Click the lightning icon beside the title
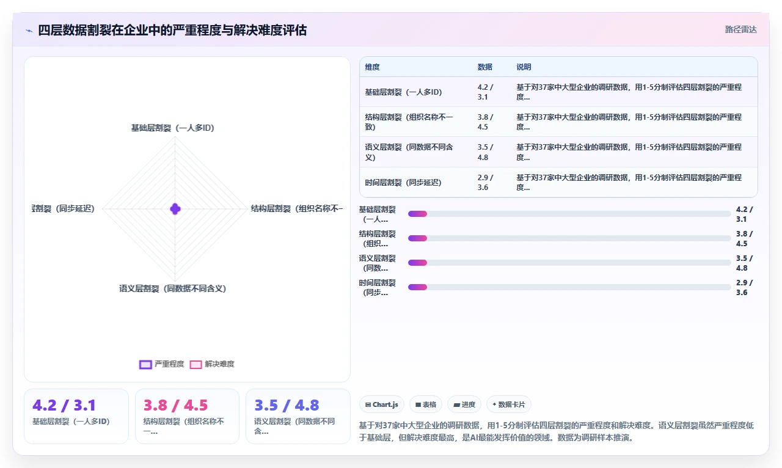This screenshot has width=782, height=468. 29,30
